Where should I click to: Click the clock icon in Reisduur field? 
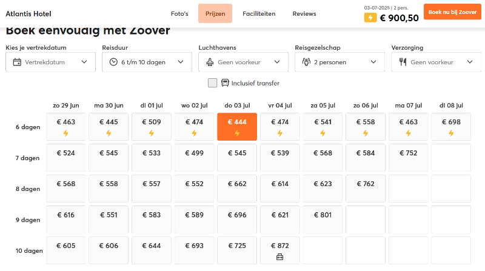113,62
